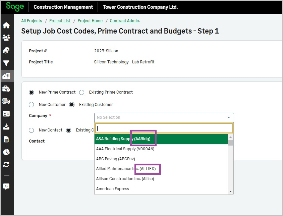Select Existing Customer radio button
Screen dimensions: 283x216
tap(72, 105)
